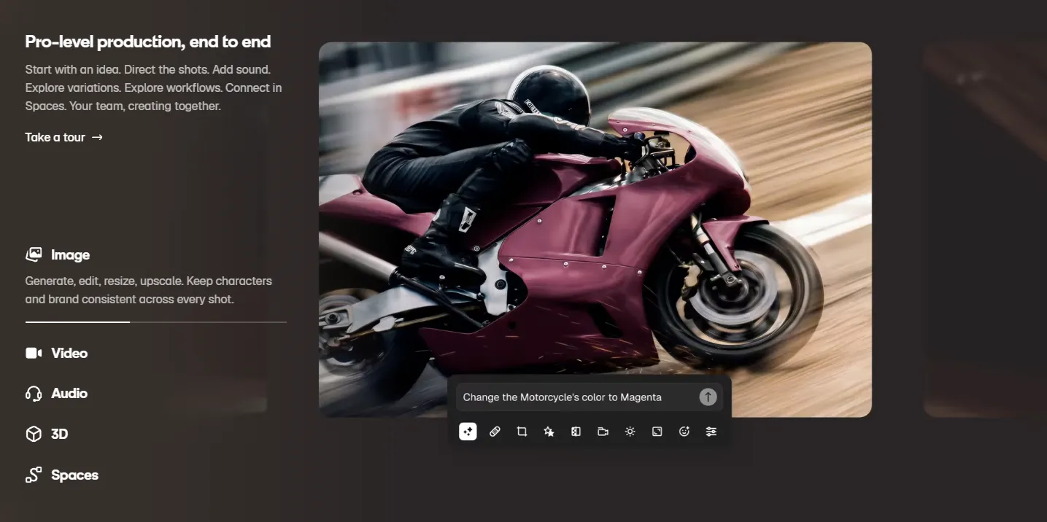1047x522 pixels.
Task: Open the Audio tab
Action: 56,394
